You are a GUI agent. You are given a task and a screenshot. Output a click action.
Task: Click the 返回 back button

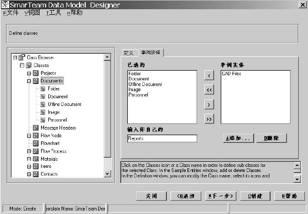coord(186,196)
